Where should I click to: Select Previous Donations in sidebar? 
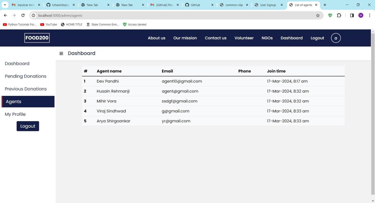(26, 89)
